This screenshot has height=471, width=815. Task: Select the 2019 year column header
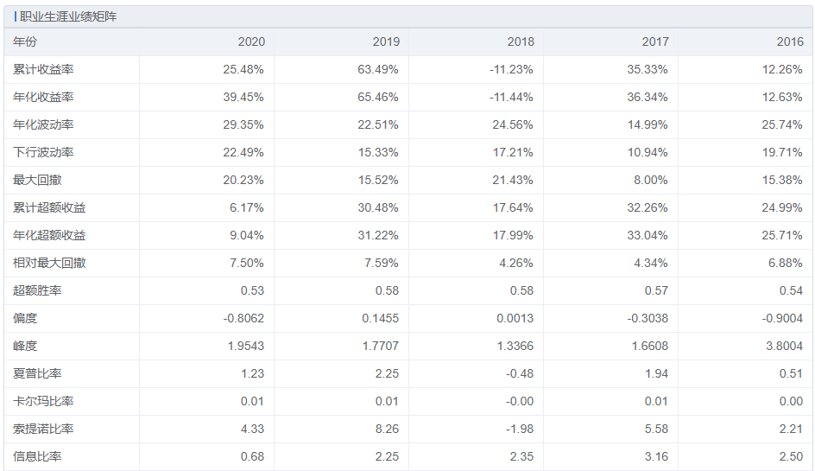(x=386, y=41)
